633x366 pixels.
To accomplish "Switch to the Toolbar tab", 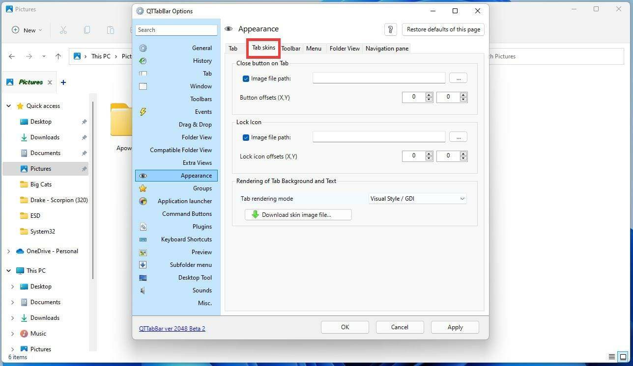I will point(290,48).
